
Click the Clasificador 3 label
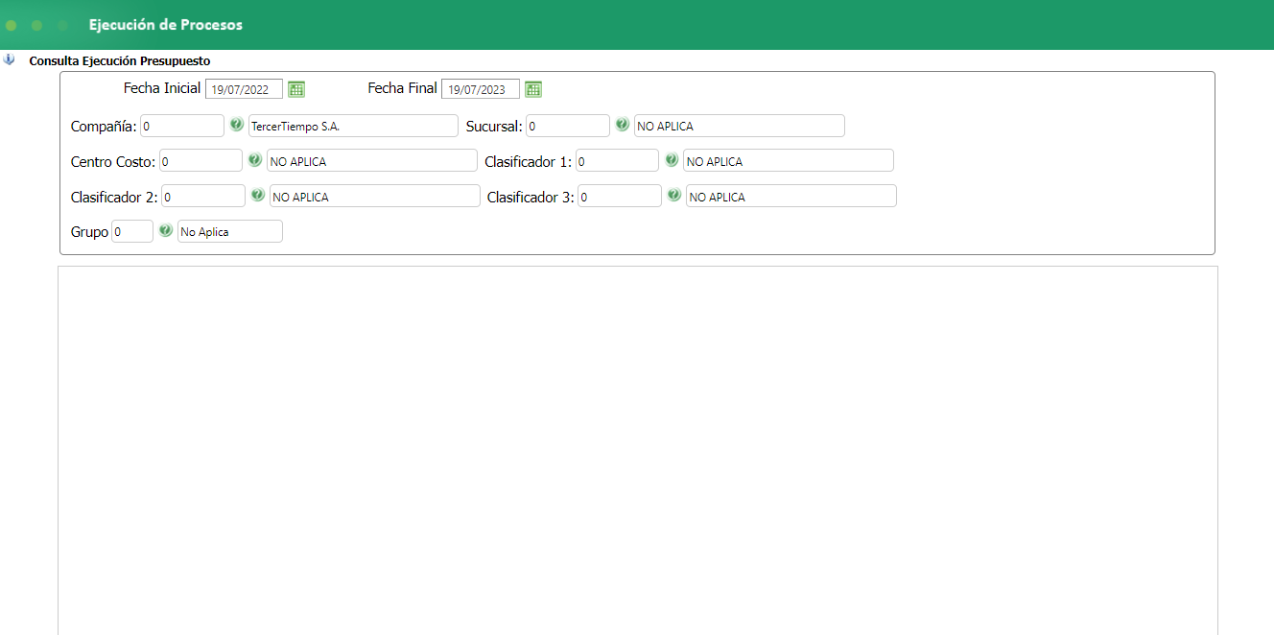pyautogui.click(x=531, y=197)
